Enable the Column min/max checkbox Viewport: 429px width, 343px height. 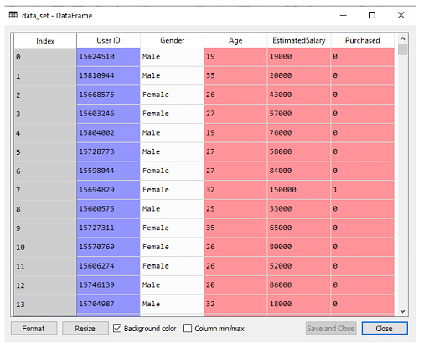[188, 328]
